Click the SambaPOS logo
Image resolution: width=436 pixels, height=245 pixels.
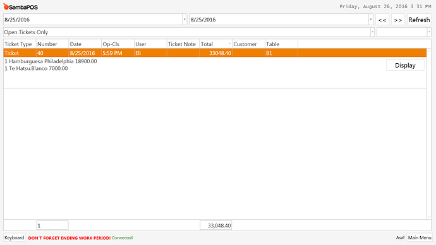pos(21,7)
